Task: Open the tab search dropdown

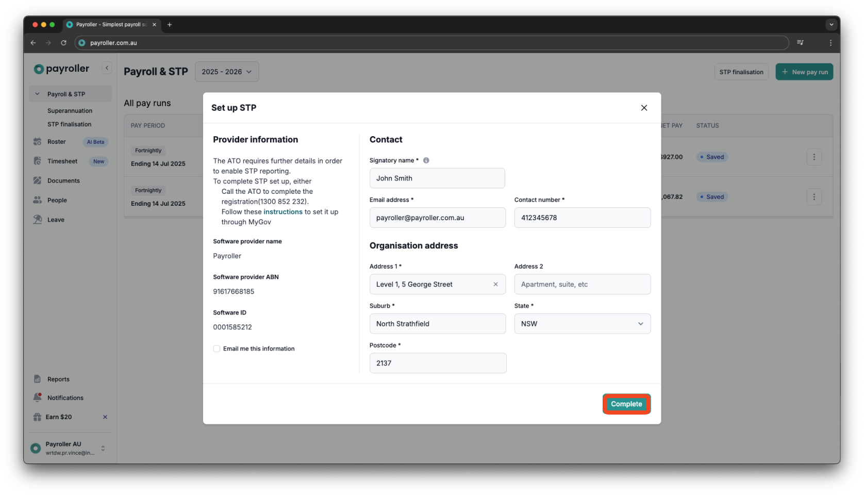Action: coord(831,25)
